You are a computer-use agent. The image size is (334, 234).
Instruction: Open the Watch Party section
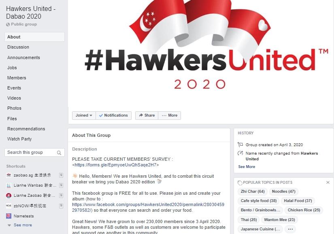click(x=19, y=139)
